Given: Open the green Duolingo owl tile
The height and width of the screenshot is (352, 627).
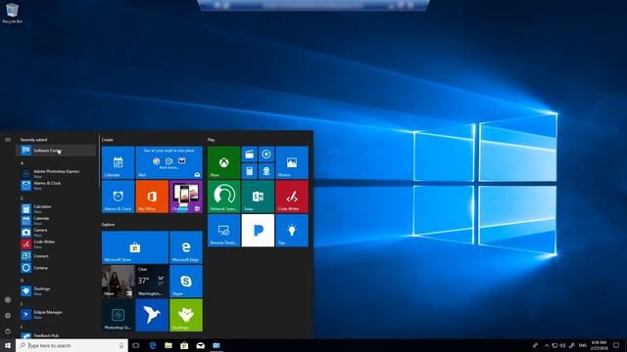Looking at the screenshot, I should tap(186, 315).
